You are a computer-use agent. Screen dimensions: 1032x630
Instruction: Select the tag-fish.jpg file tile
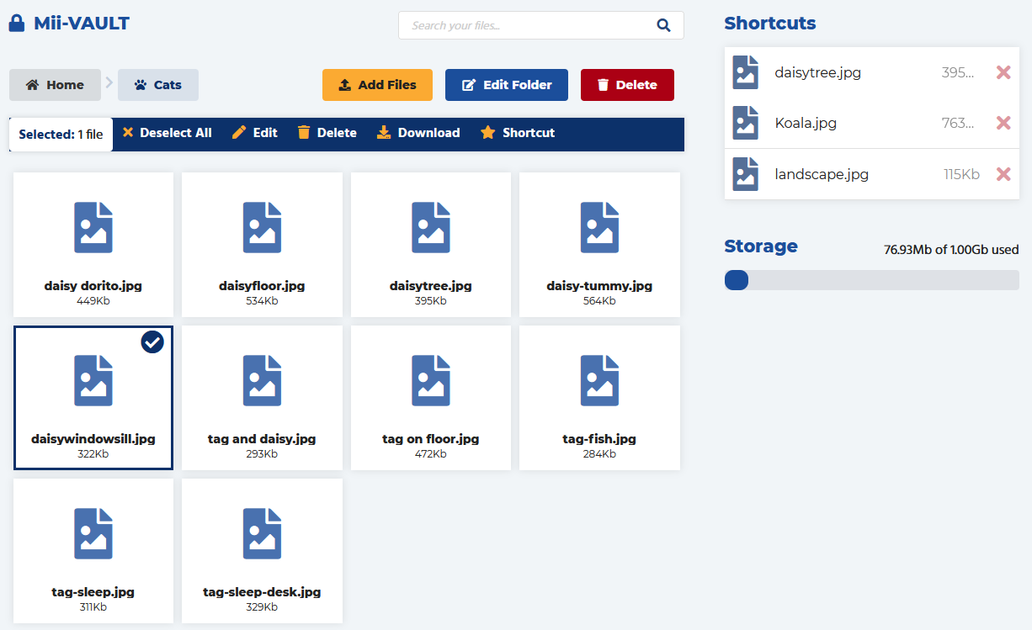tap(599, 397)
